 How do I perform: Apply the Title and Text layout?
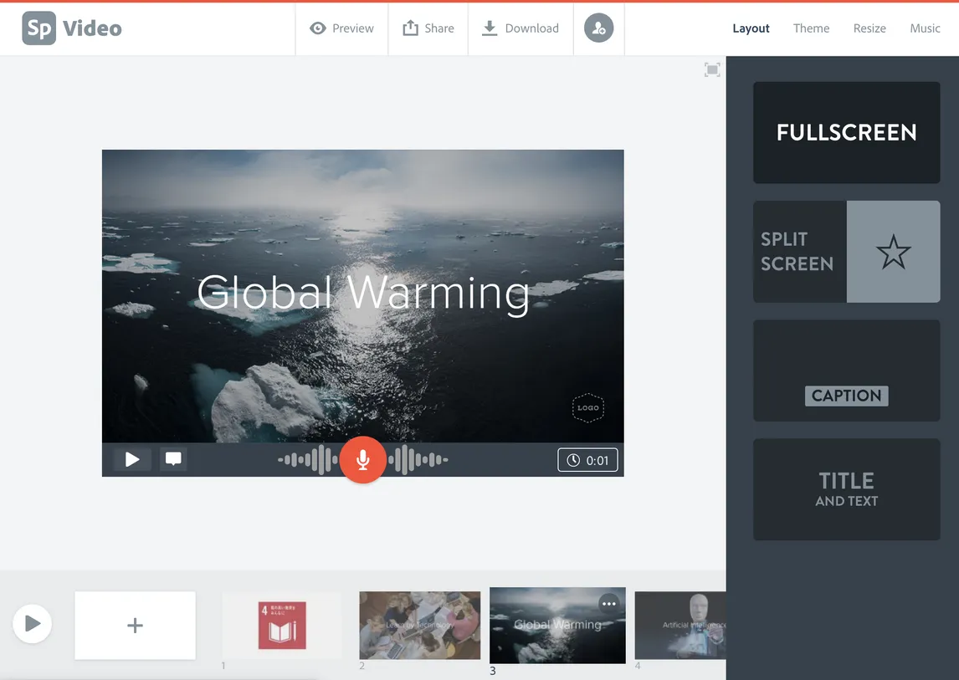[846, 489]
